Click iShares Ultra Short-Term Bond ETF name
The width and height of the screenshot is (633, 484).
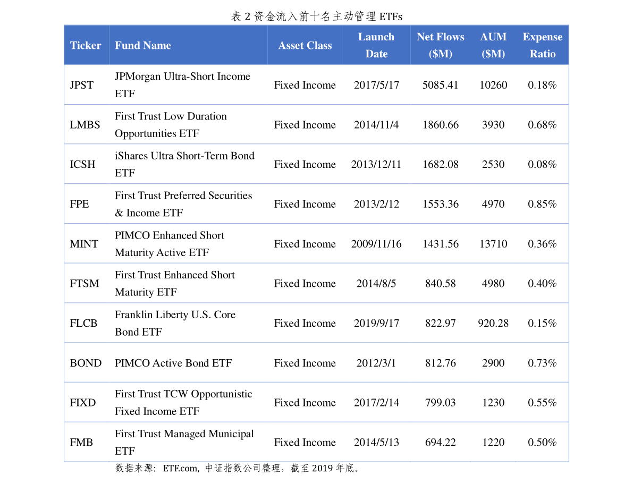tap(184, 164)
